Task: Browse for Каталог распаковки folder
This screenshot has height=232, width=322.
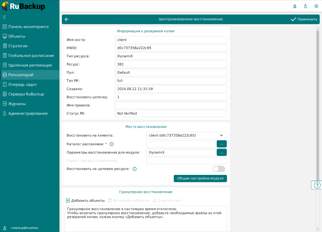Action: coord(221,144)
